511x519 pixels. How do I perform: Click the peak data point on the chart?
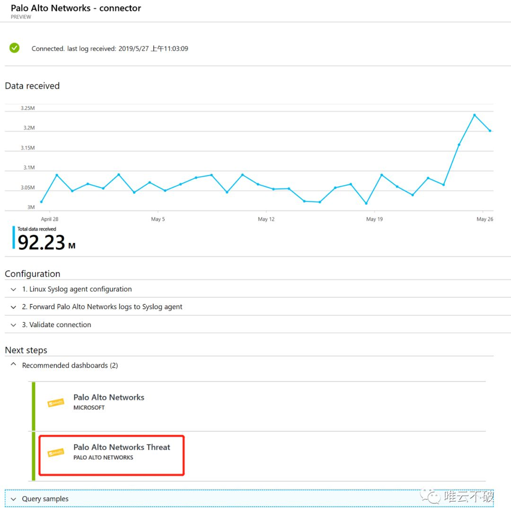474,115
